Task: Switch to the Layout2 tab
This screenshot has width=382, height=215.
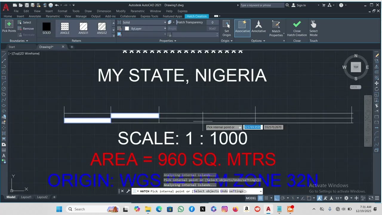Action: tap(42, 197)
